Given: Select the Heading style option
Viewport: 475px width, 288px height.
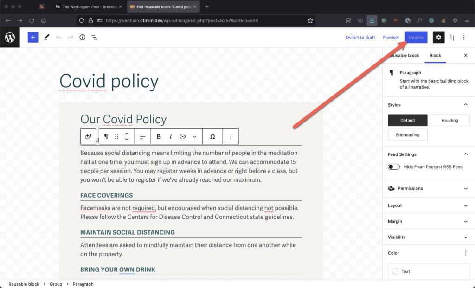Looking at the screenshot, I should pyautogui.click(x=449, y=121).
